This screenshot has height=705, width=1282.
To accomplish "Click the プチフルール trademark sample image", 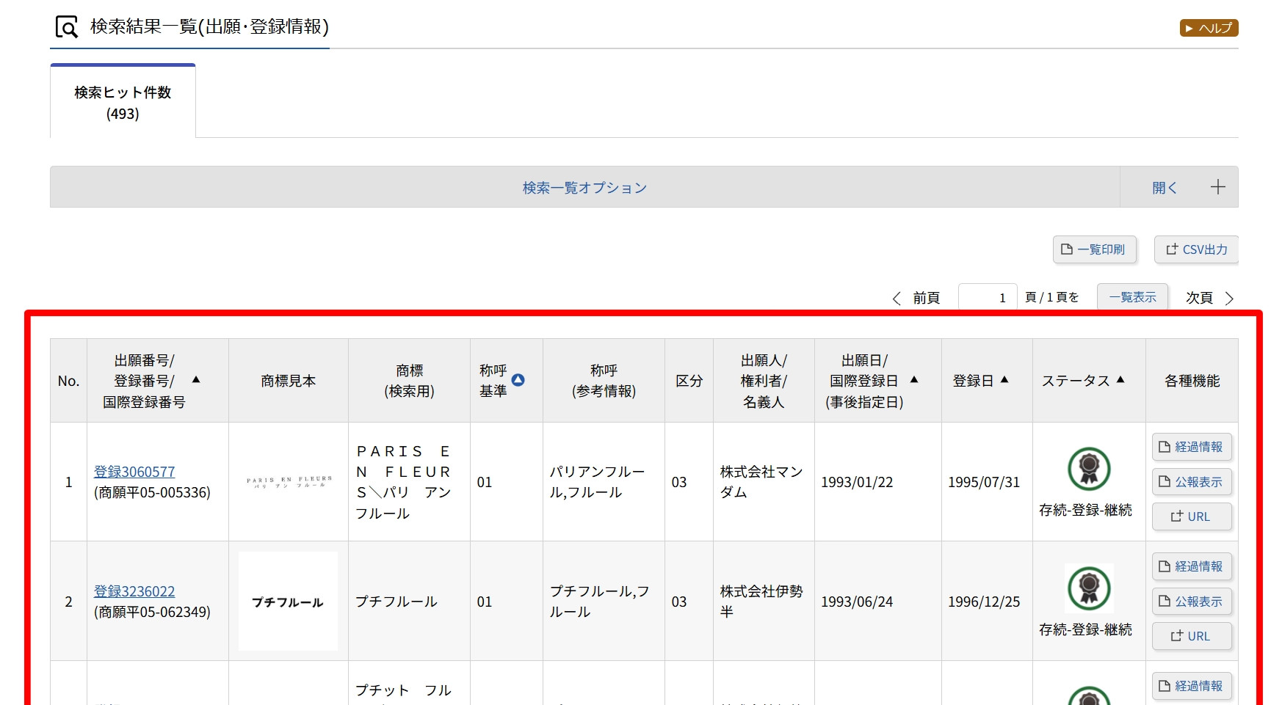I will pyautogui.click(x=288, y=602).
